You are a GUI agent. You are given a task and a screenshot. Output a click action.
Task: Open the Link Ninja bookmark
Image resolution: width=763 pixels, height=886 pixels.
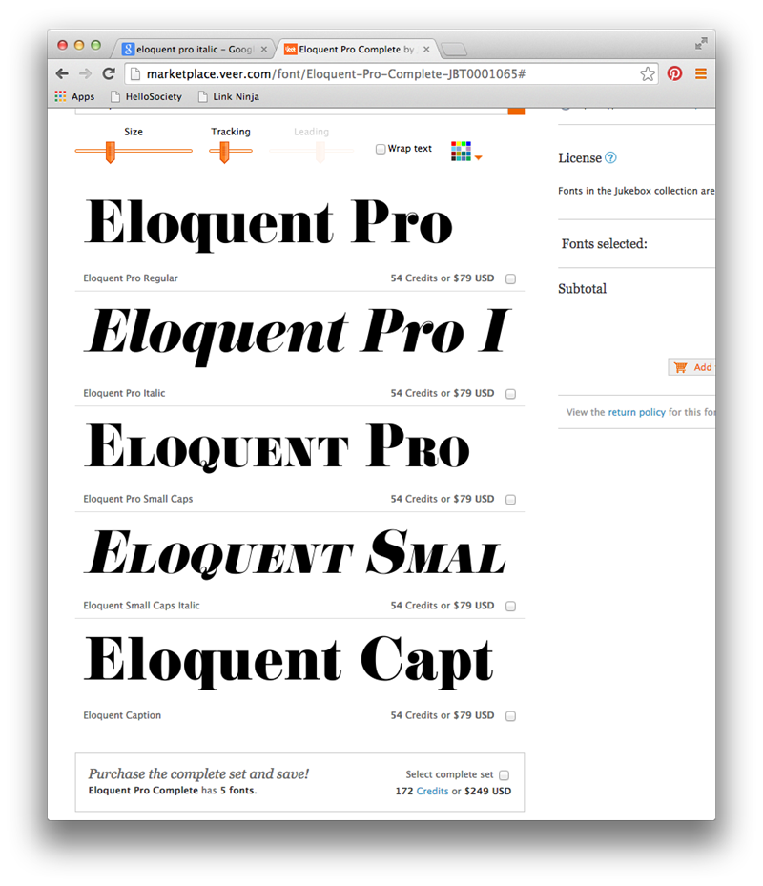coord(229,96)
